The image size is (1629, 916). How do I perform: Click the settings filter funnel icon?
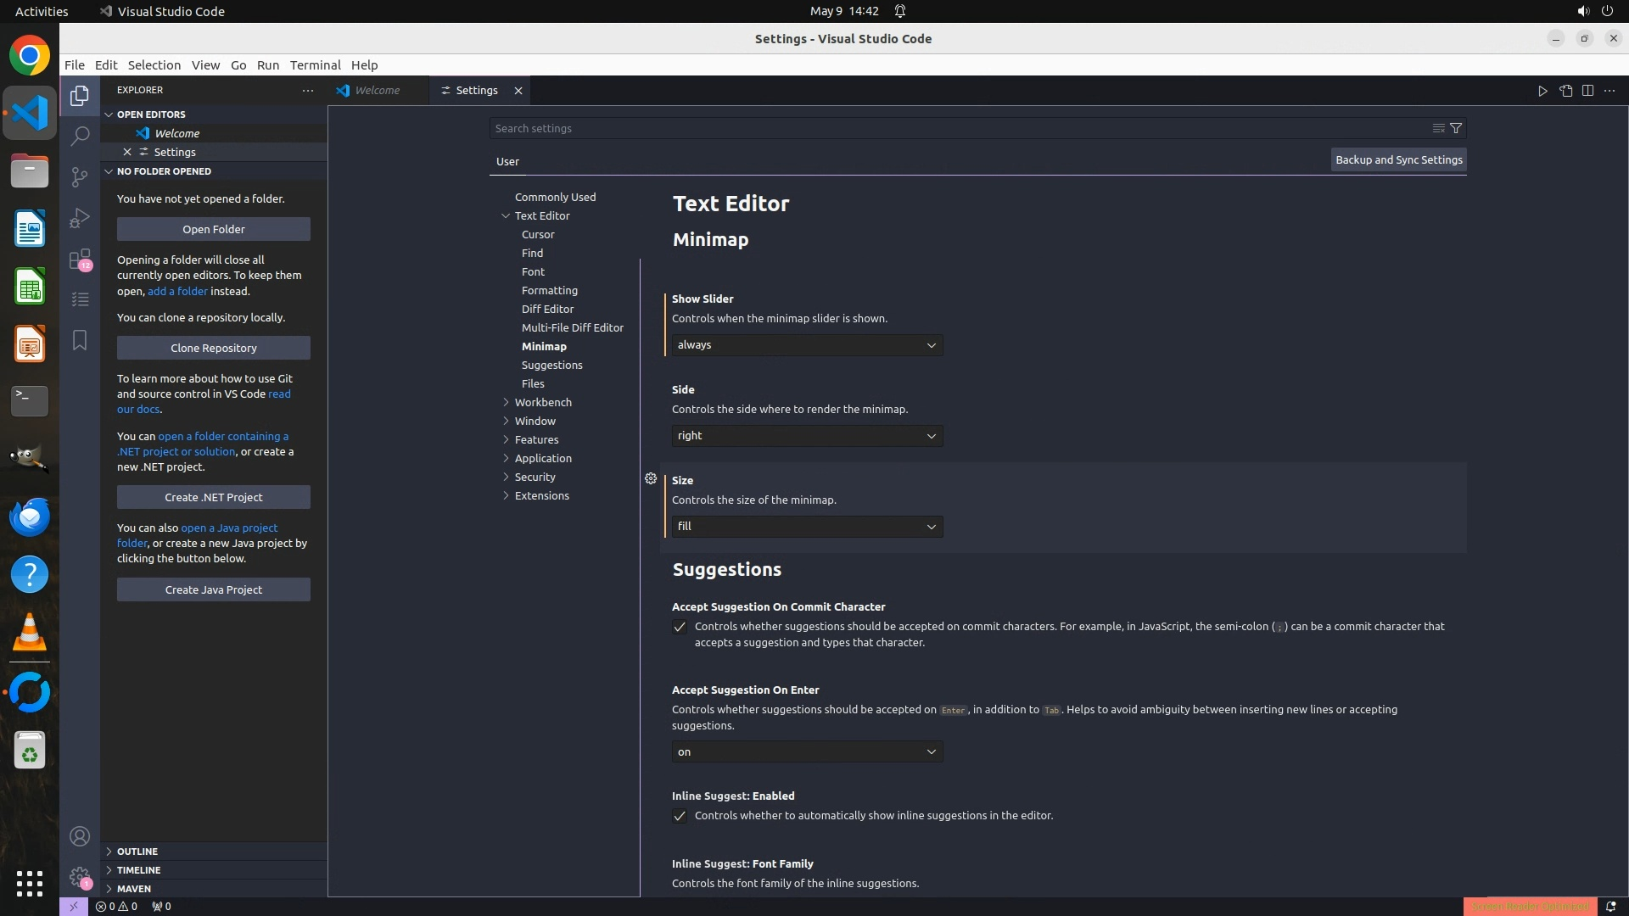click(x=1456, y=128)
